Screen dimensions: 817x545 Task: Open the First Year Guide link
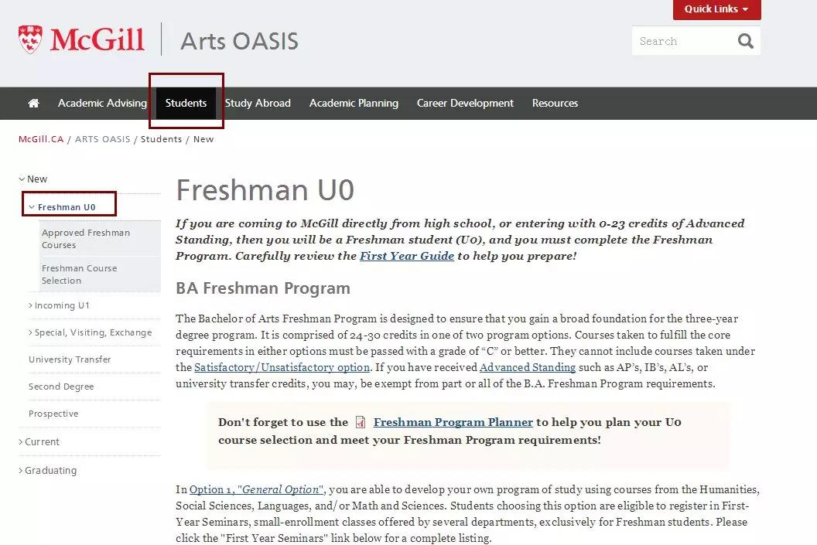[407, 256]
